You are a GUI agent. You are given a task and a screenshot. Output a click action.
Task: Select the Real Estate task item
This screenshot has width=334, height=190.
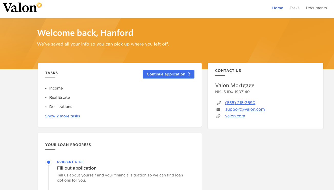coord(60,97)
